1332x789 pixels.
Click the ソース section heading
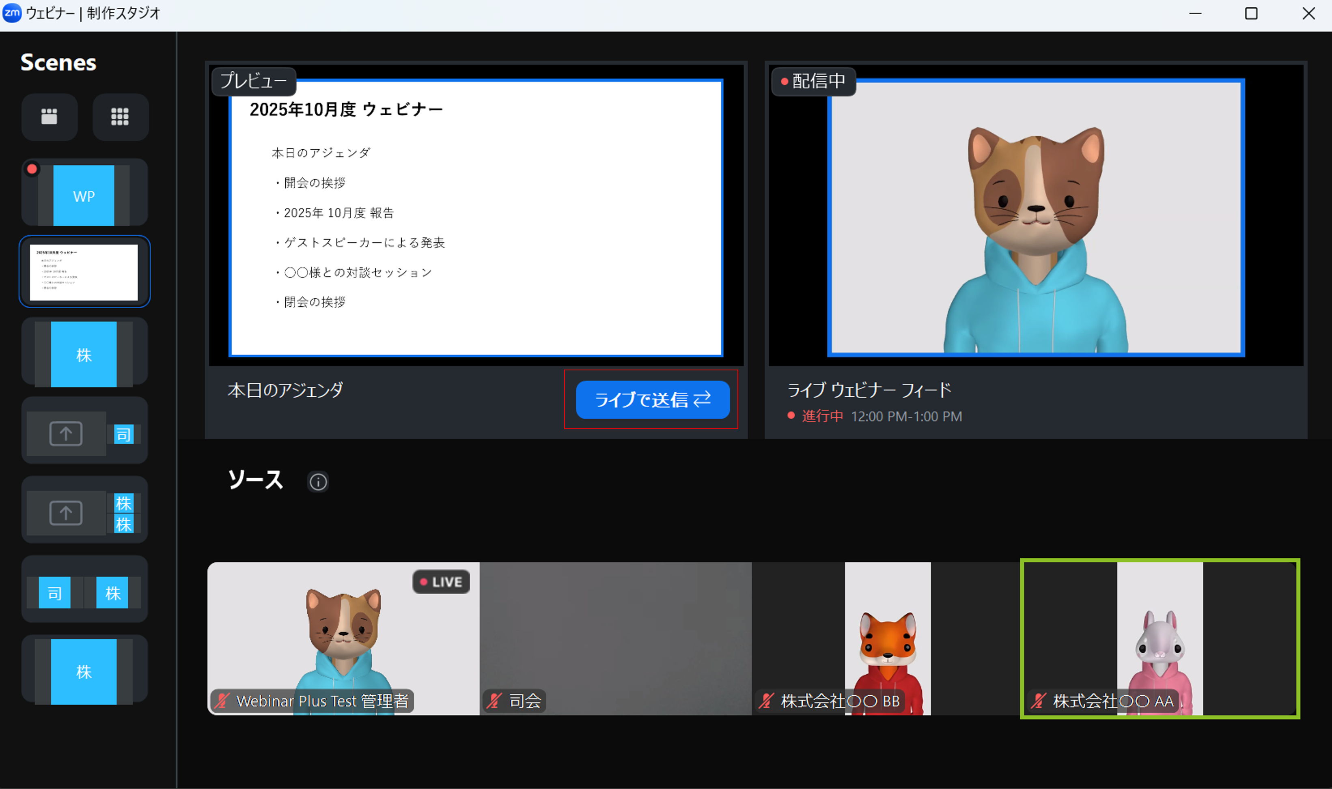255,480
